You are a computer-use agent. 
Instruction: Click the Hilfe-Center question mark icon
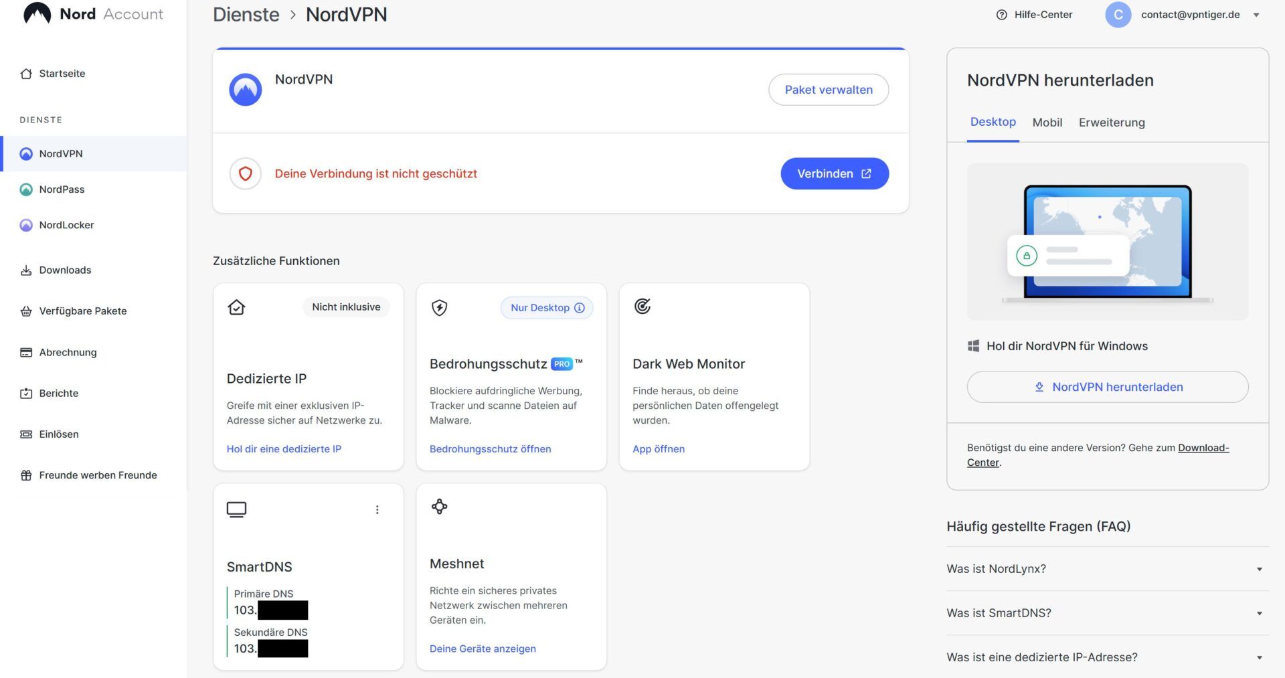(x=1002, y=15)
